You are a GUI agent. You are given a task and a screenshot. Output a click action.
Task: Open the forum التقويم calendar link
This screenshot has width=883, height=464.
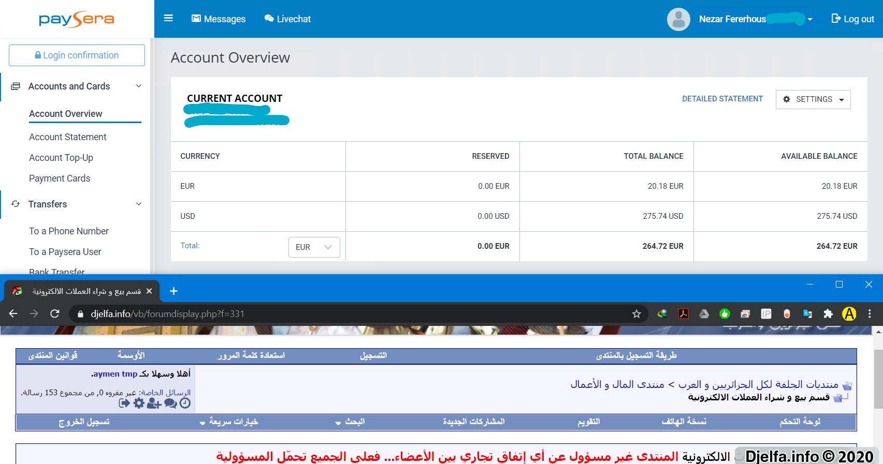pyautogui.click(x=589, y=422)
